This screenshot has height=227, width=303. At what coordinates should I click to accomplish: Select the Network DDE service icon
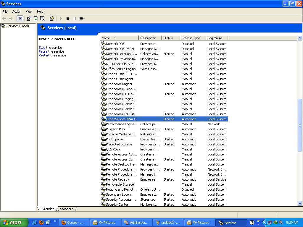103,44
